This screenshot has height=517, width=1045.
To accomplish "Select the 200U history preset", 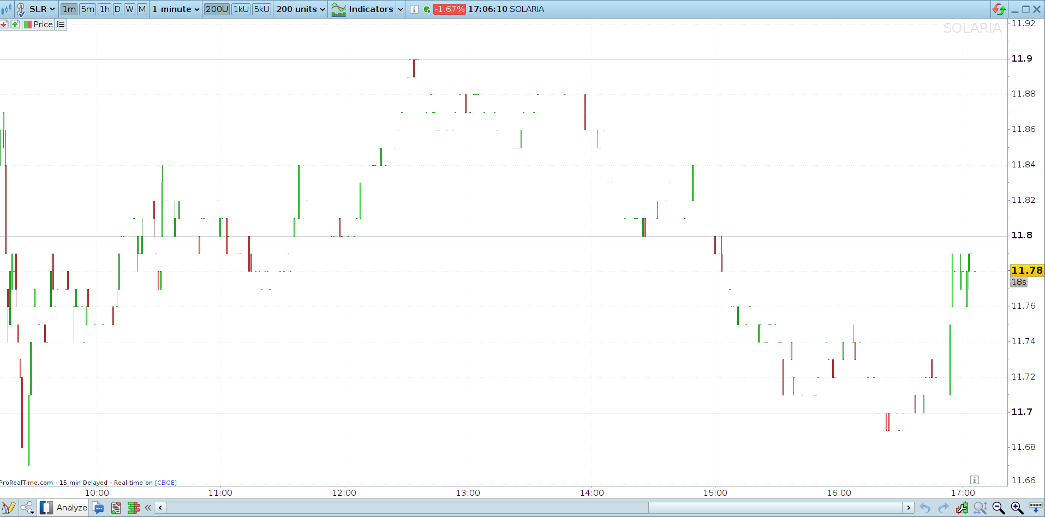I will [x=217, y=9].
